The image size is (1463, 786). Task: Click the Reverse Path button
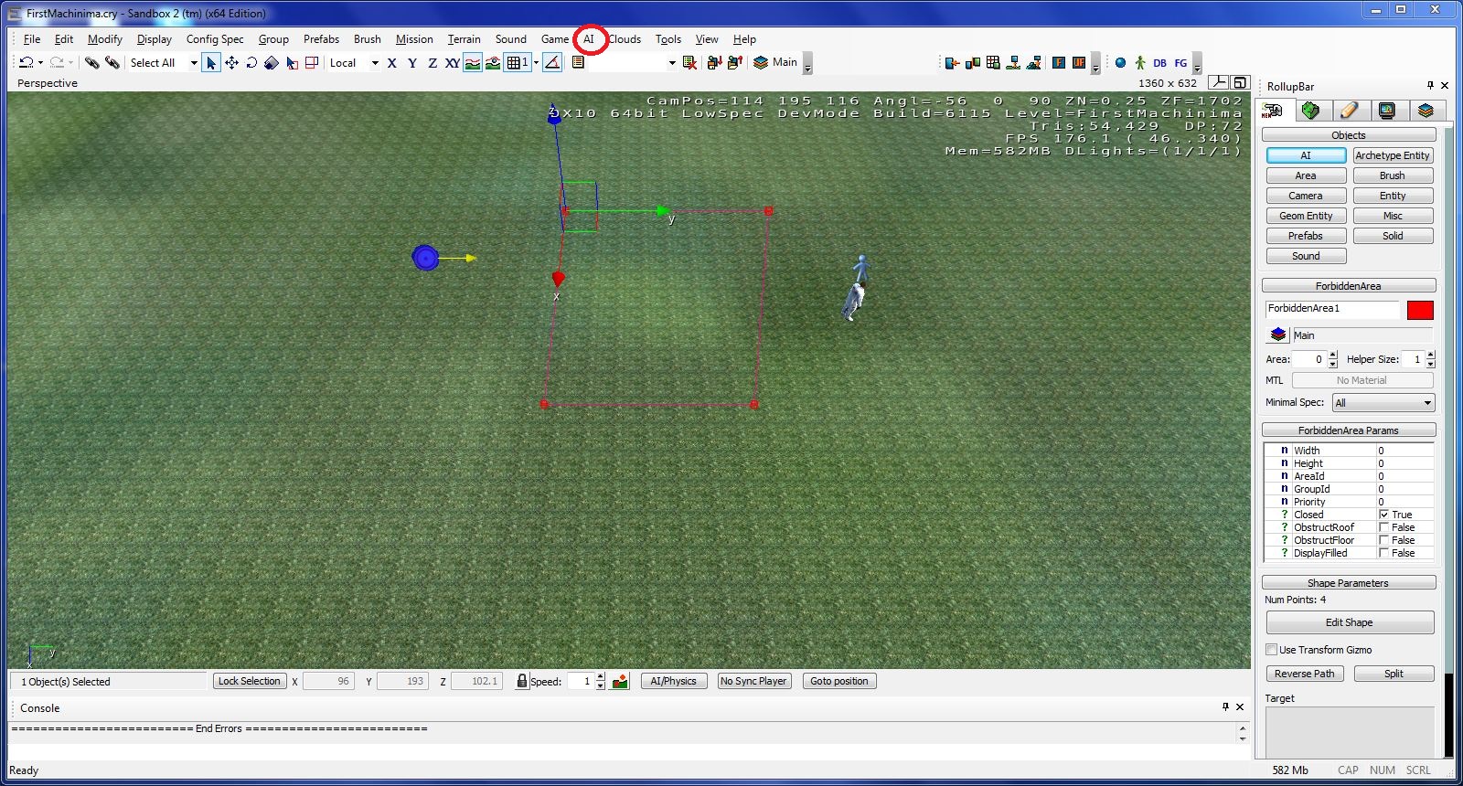click(x=1305, y=674)
